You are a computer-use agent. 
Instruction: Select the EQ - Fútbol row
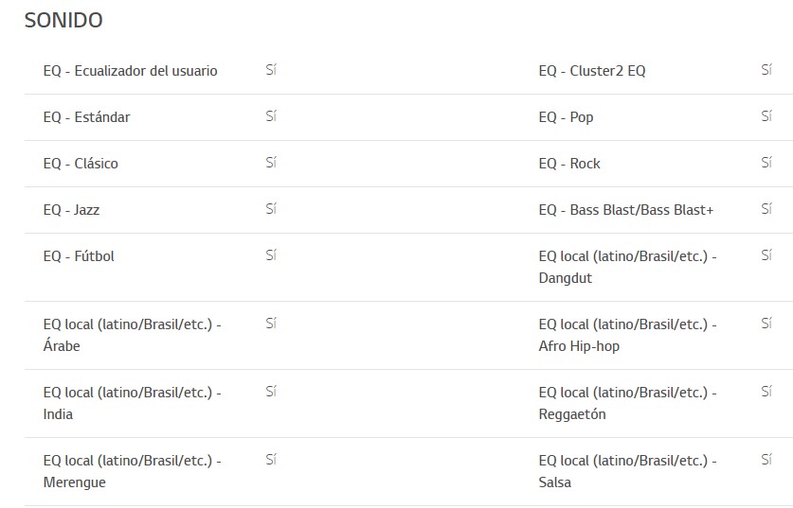coord(79,256)
